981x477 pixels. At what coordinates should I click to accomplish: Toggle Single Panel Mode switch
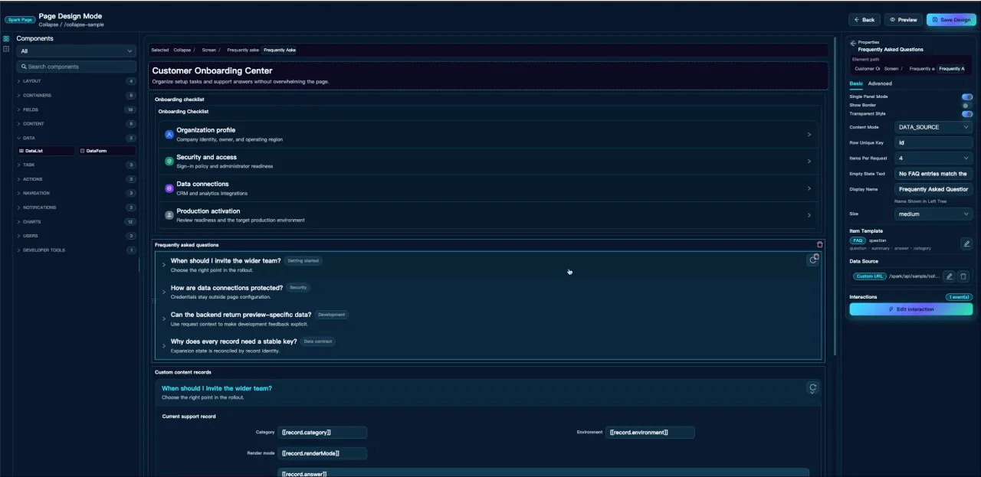point(967,97)
